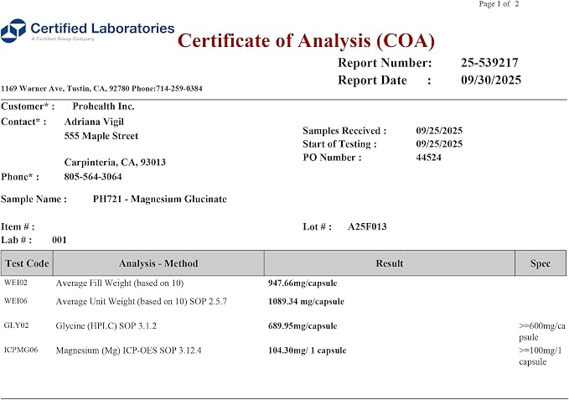
Task: Click the ICPMG06 test code
Action: coord(21,350)
